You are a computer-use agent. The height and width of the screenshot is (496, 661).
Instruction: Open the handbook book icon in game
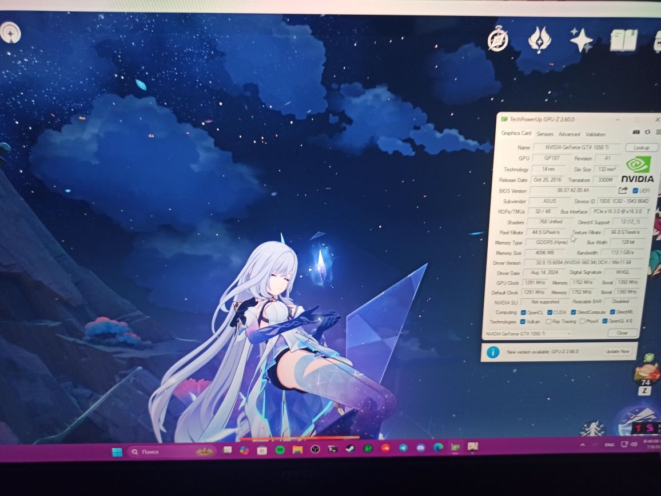(623, 41)
